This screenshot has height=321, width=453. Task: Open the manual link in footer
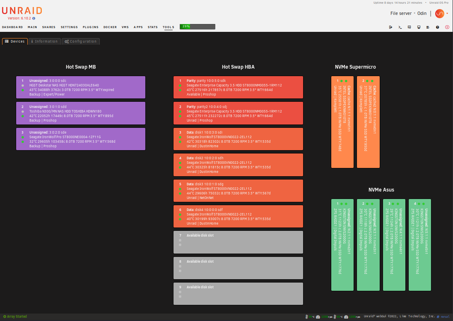tap(444, 317)
